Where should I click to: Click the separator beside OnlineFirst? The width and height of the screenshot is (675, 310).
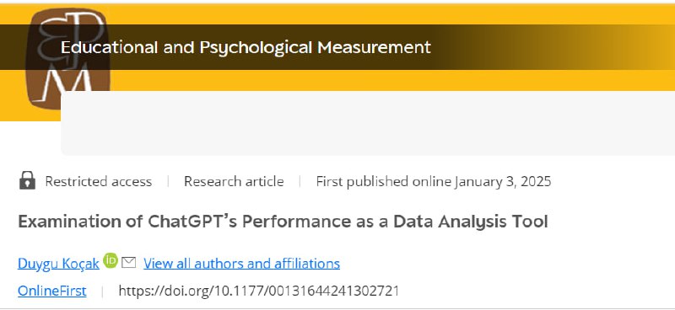point(102,291)
